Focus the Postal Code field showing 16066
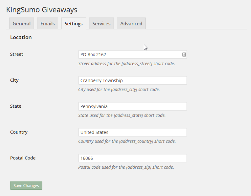Viewport: 251px width, 196px height. (x=132, y=158)
